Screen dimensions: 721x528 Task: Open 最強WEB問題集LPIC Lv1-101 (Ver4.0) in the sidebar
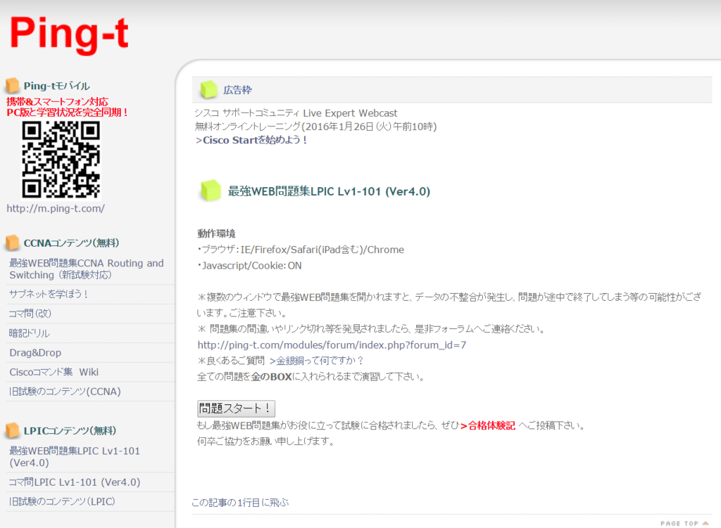75,457
